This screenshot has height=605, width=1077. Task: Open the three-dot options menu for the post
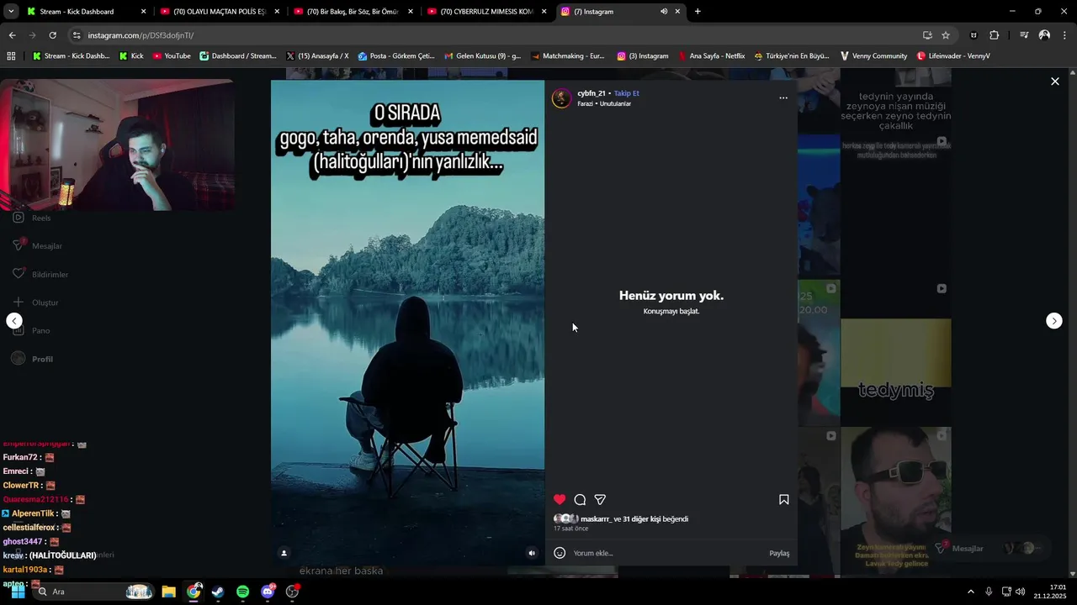point(783,98)
